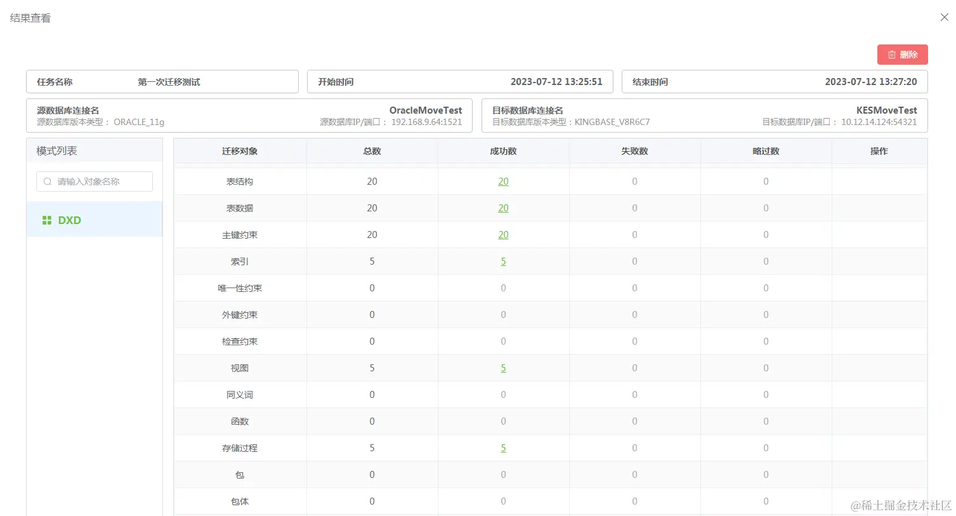Open the 视图 success count 5 link
The image size is (956, 516).
pos(503,368)
